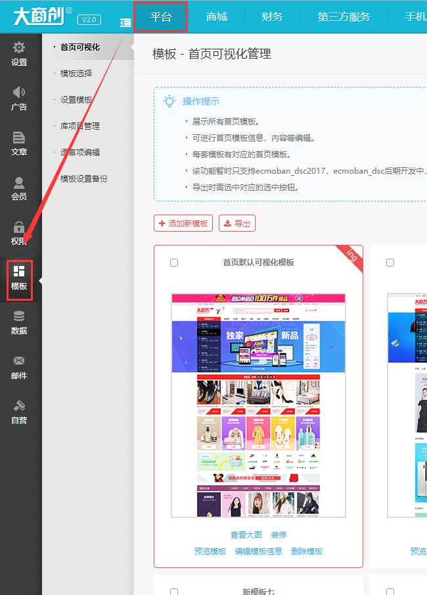This screenshot has height=595, width=427.
Task: Open the Articles document icon in sidebar
Action: coord(19,138)
